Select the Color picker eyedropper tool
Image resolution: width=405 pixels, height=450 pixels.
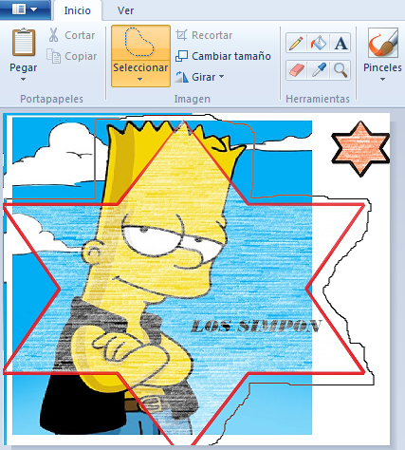(318, 69)
